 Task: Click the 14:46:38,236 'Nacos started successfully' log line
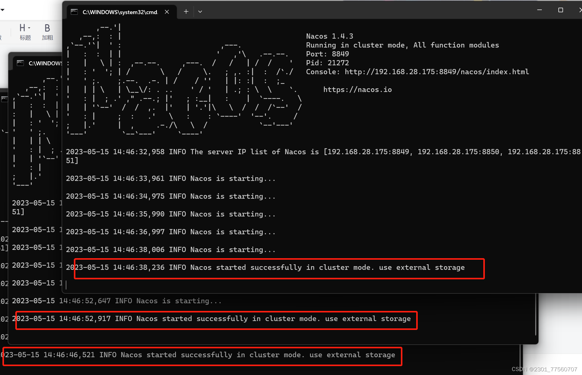[265, 267]
